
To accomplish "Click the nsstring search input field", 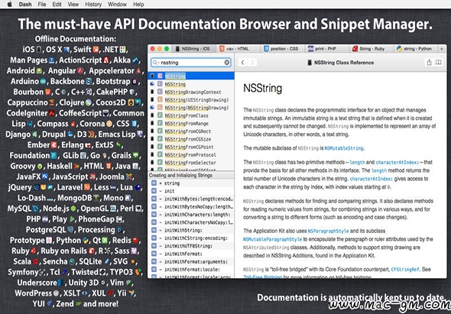I will click(x=191, y=63).
